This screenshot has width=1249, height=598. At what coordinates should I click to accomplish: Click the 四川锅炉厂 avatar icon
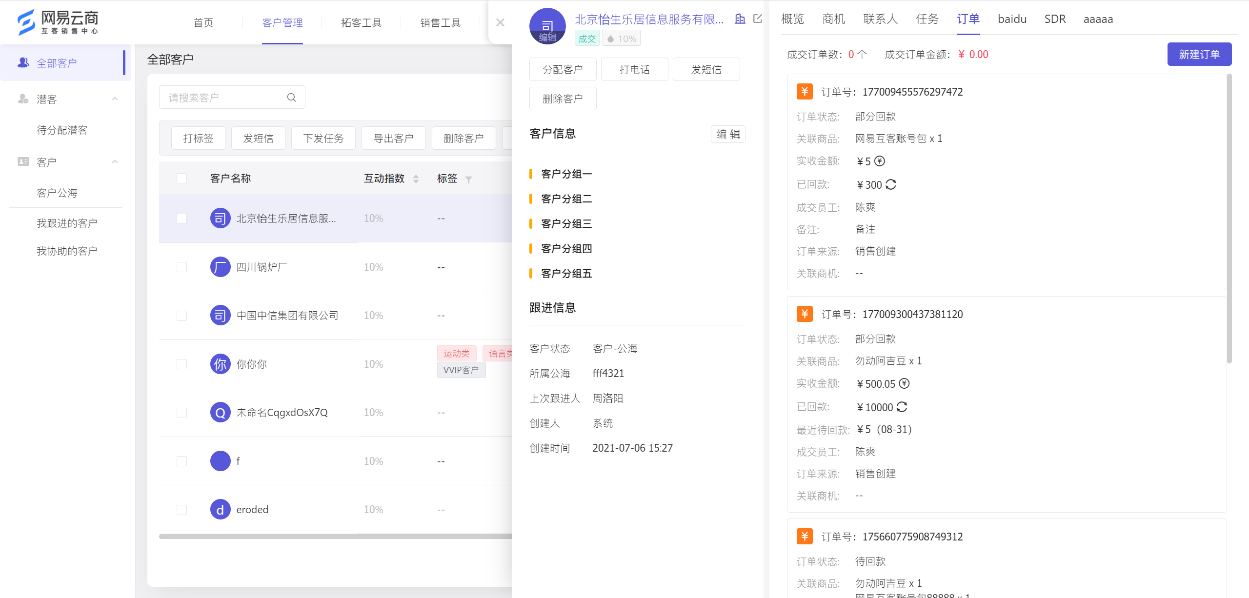click(x=221, y=267)
